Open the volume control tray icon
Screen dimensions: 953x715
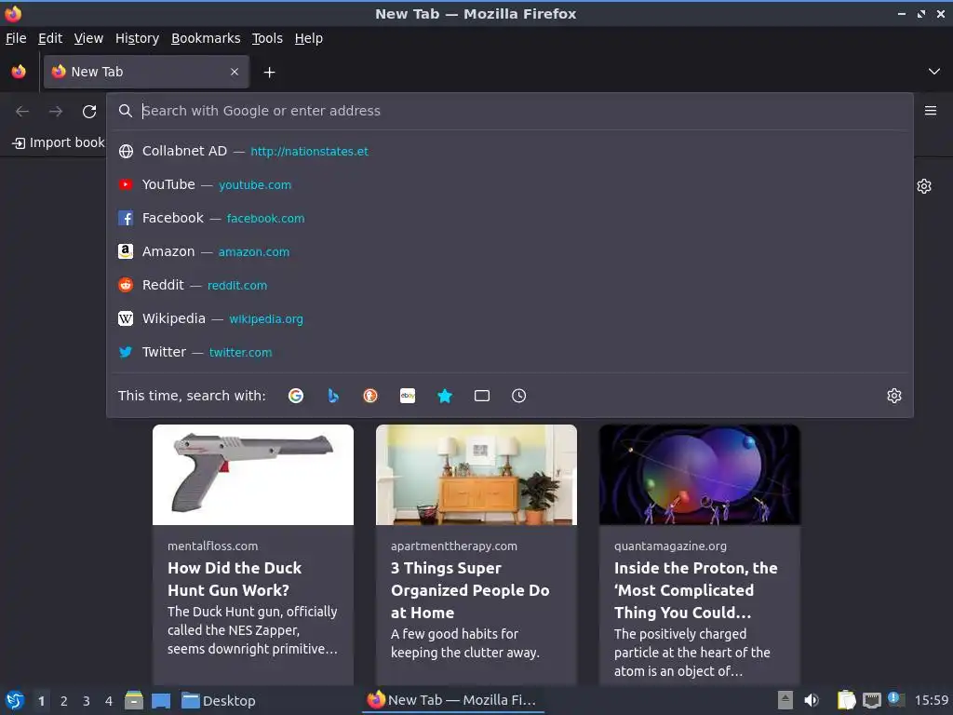coord(812,700)
